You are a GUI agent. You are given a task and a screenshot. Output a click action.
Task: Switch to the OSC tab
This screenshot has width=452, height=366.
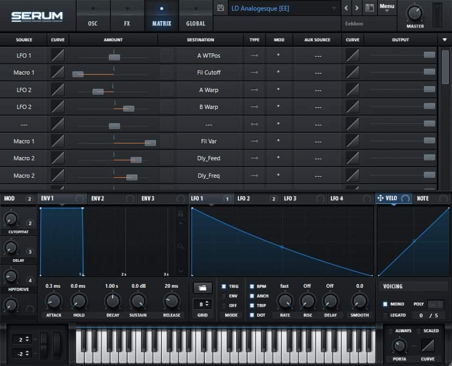pos(93,15)
